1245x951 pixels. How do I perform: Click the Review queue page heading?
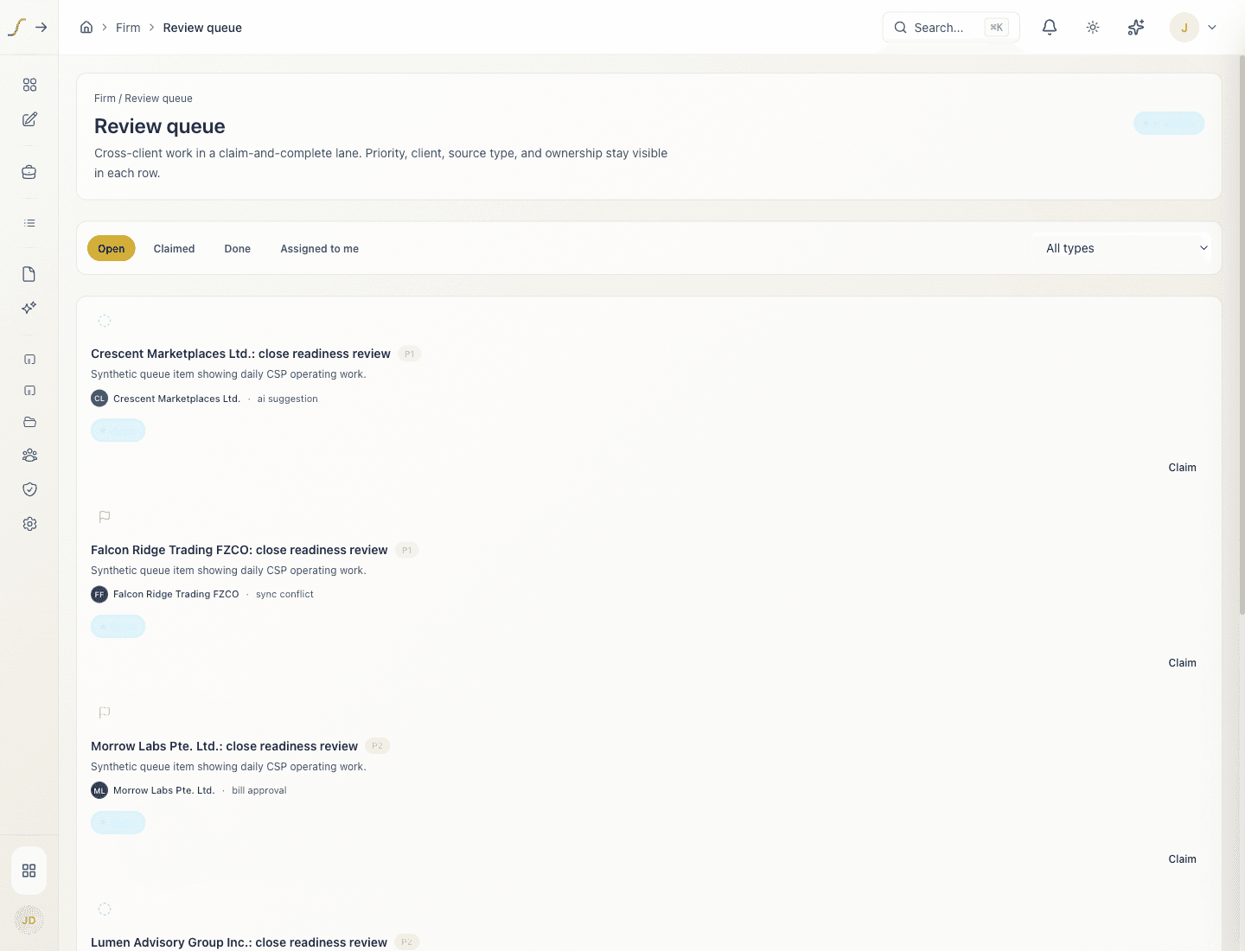[160, 126]
